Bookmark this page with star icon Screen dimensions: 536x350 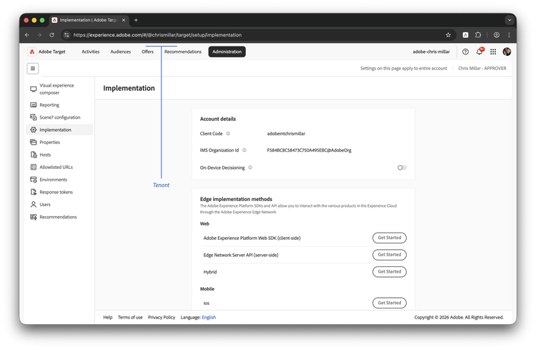click(448, 34)
